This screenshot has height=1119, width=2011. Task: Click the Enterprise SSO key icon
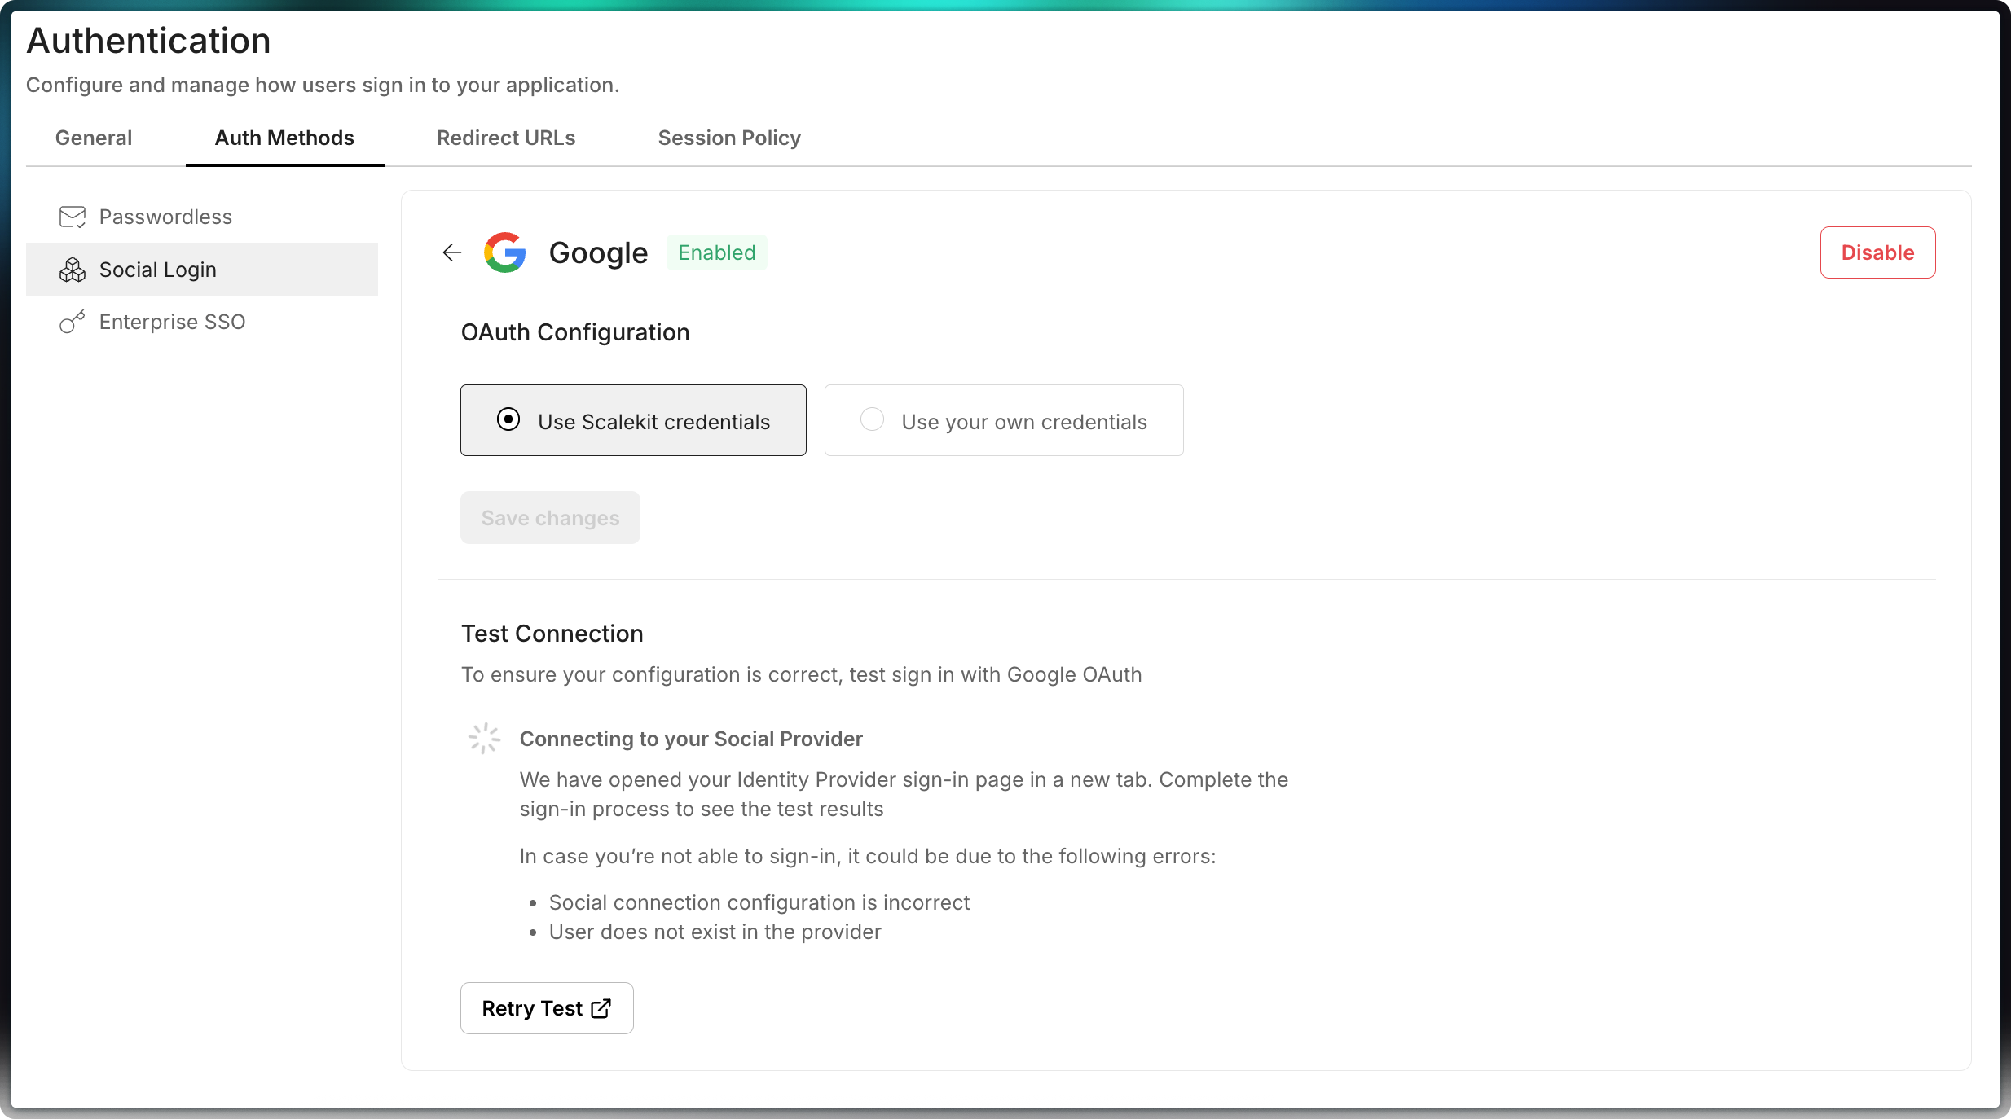tap(72, 322)
